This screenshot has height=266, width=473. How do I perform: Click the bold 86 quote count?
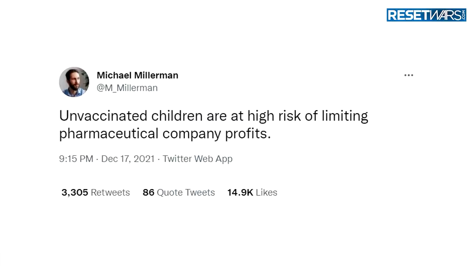148,192
